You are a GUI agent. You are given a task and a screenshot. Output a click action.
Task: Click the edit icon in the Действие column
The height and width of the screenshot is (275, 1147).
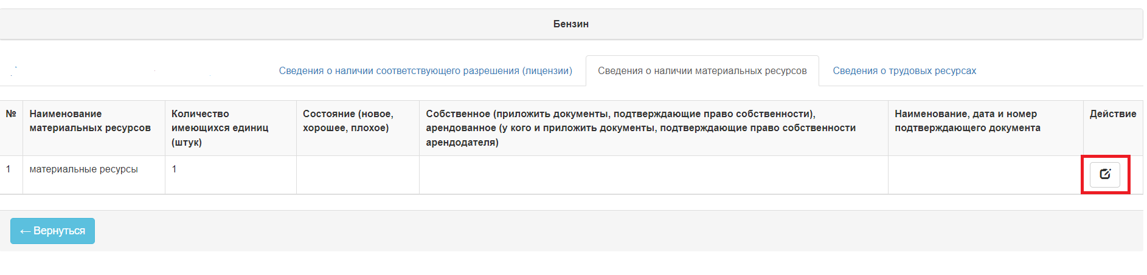point(1104,174)
